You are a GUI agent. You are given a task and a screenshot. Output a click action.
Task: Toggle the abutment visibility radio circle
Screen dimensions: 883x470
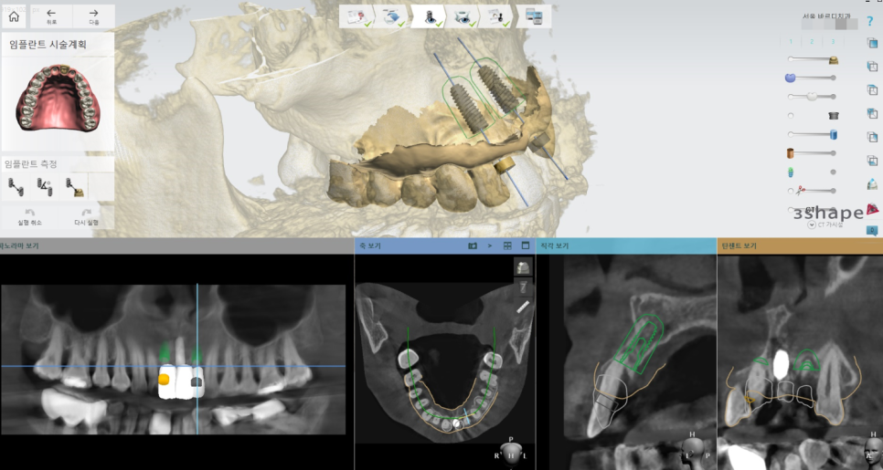[791, 116]
